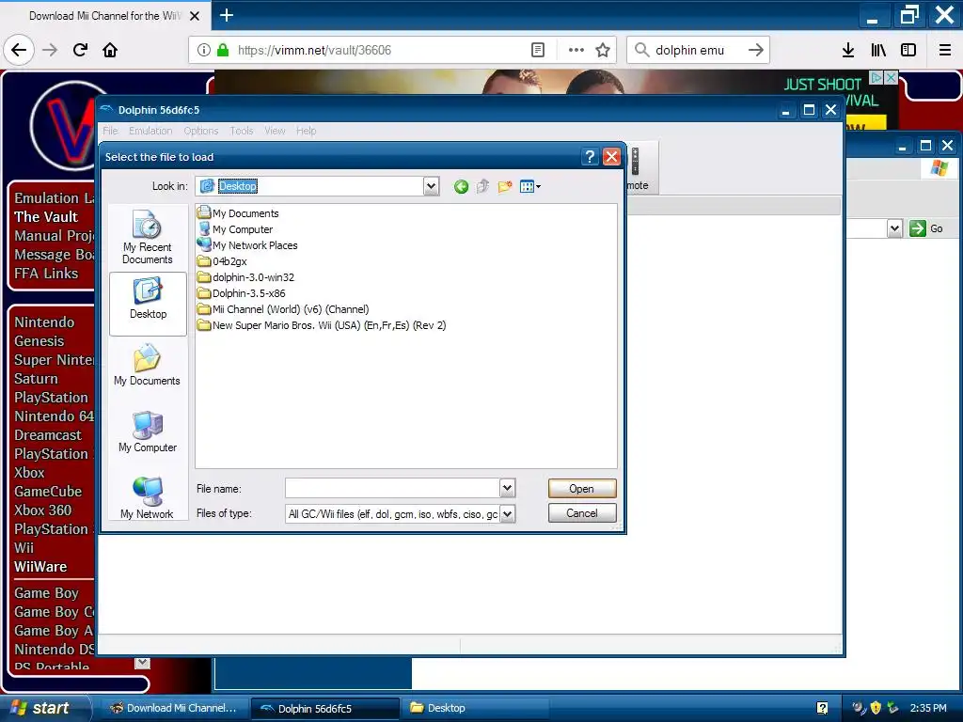Select the New Super Mario Bros. Wii folder
The image size is (963, 722).
(322, 324)
